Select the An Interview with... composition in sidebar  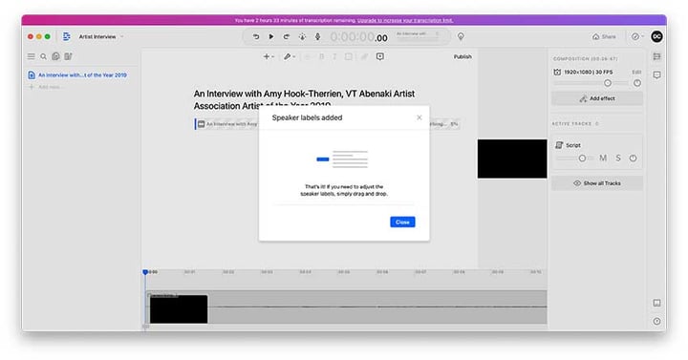pyautogui.click(x=77, y=75)
